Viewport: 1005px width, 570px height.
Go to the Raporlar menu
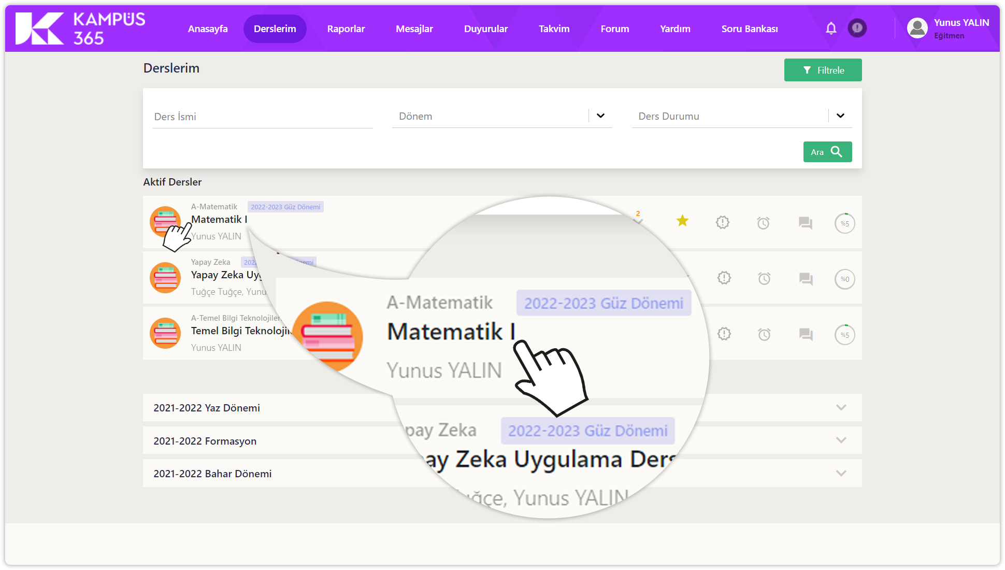click(346, 29)
